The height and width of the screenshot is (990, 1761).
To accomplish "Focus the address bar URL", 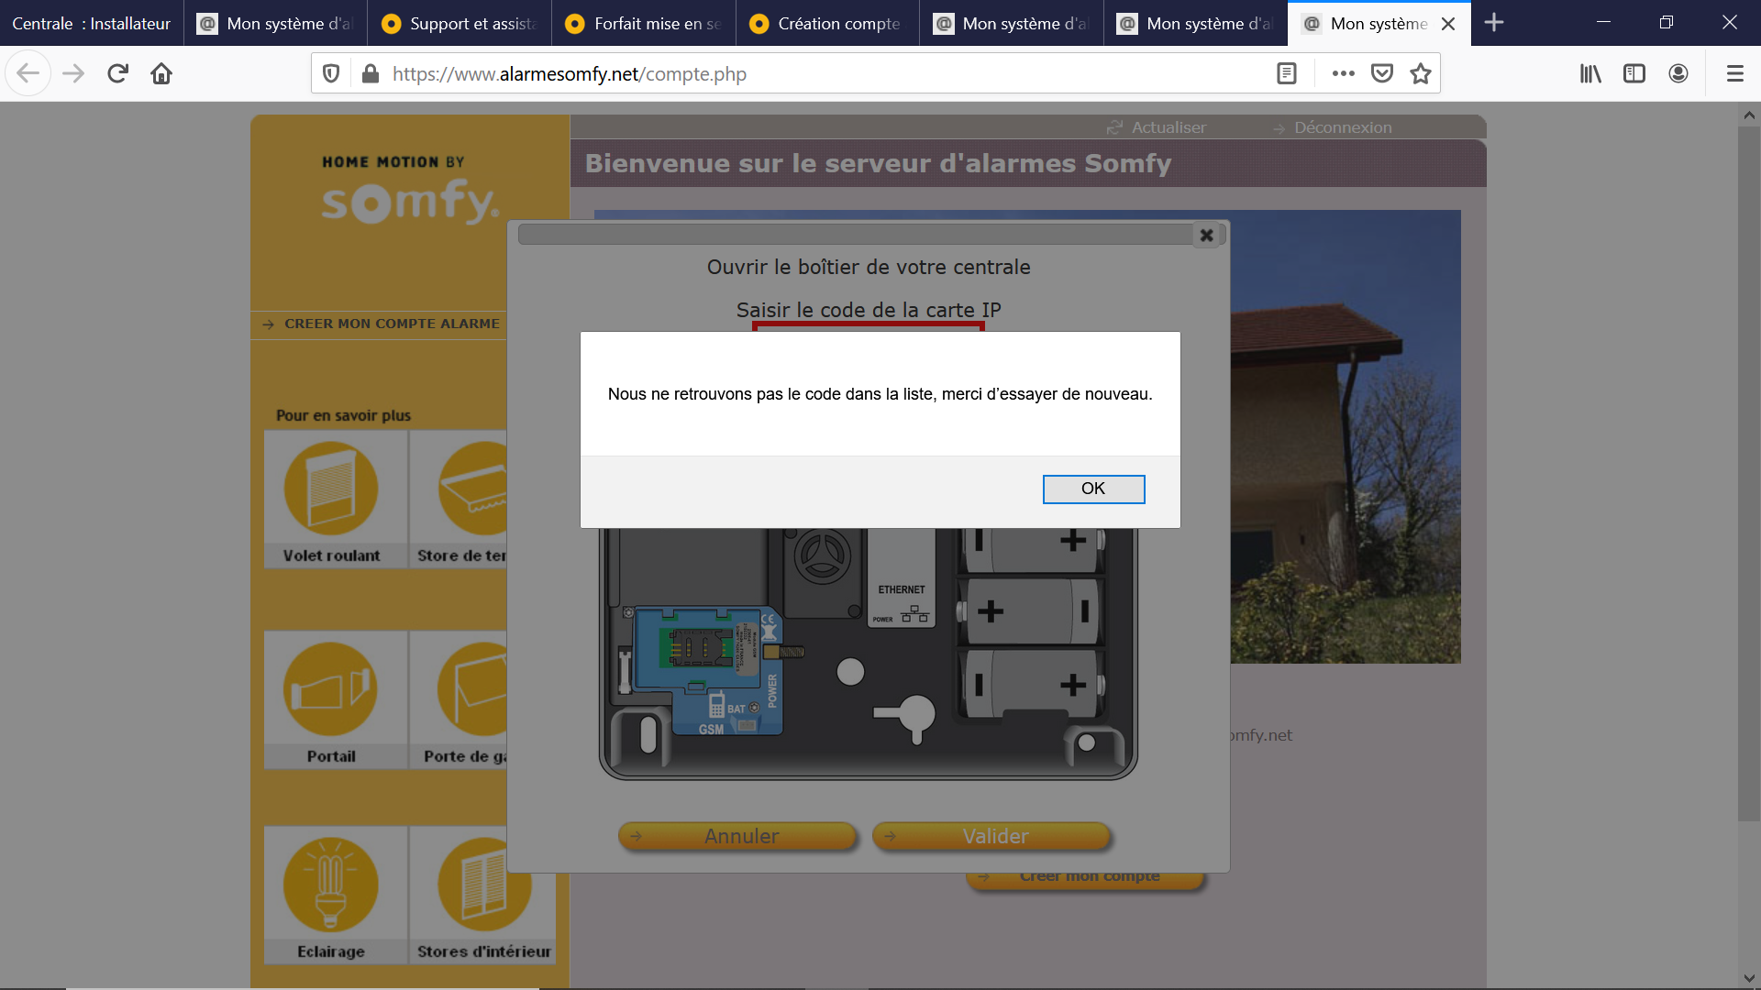I will coord(569,73).
